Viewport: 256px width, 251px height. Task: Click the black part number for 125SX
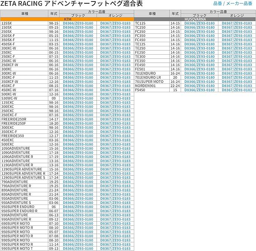tap(78, 23)
